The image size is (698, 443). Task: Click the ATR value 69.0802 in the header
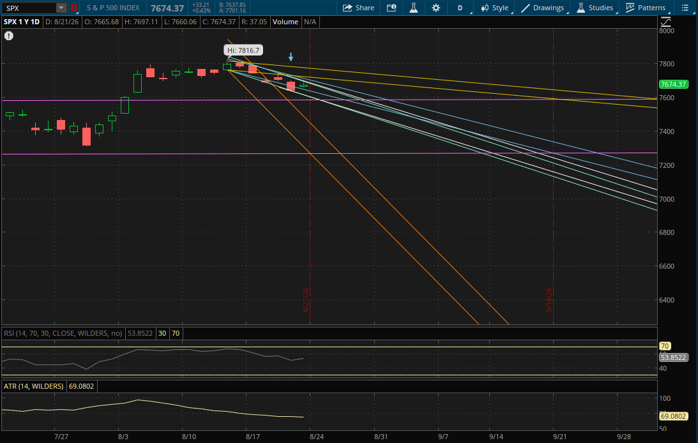(x=82, y=386)
